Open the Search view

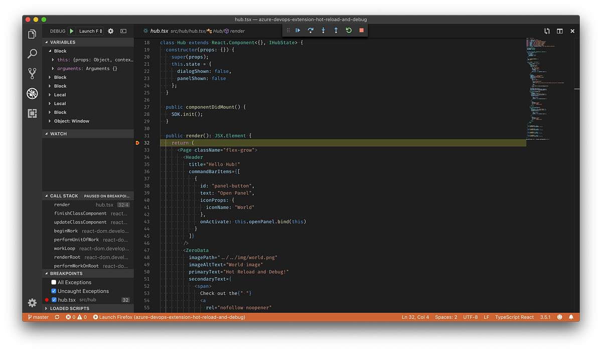(x=32, y=54)
